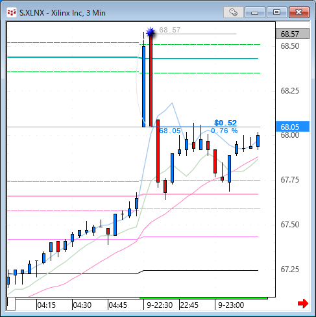Click the blue 68.05 price box on scale
Screen dimensions: 316x317
293,127
